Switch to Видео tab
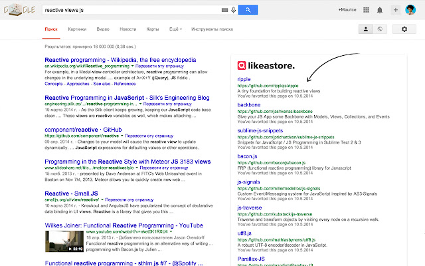 coord(103,29)
